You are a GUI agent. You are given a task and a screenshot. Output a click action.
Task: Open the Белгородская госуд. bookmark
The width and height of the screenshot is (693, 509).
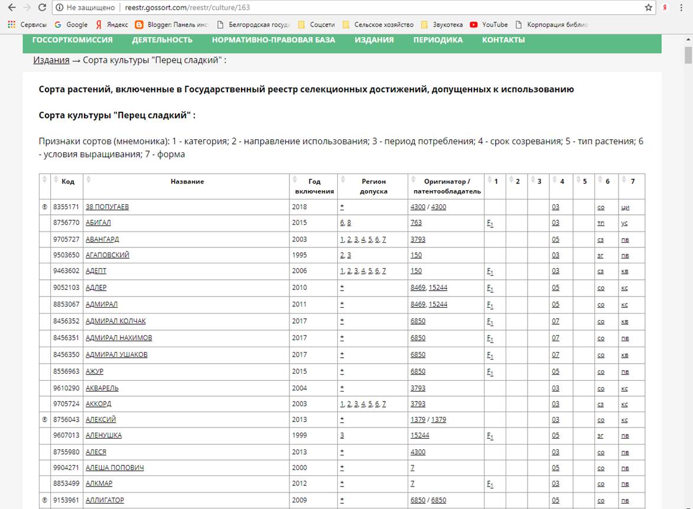(x=253, y=25)
